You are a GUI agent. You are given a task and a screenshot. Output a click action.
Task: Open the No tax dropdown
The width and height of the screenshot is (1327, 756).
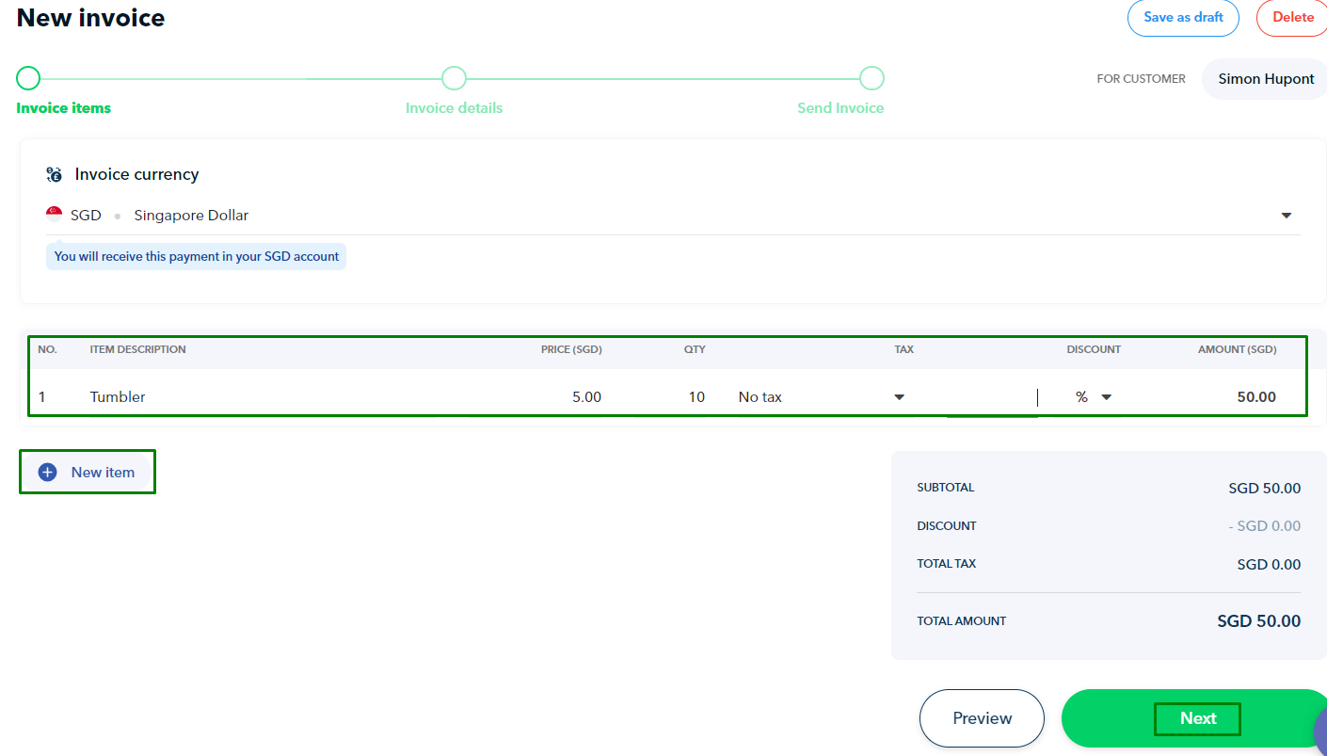click(x=899, y=397)
